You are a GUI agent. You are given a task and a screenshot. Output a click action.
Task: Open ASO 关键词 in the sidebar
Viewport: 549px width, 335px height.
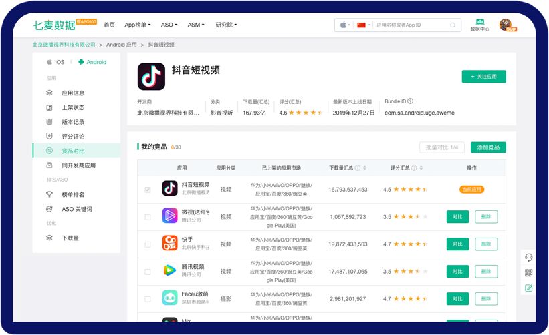pyautogui.click(x=76, y=209)
